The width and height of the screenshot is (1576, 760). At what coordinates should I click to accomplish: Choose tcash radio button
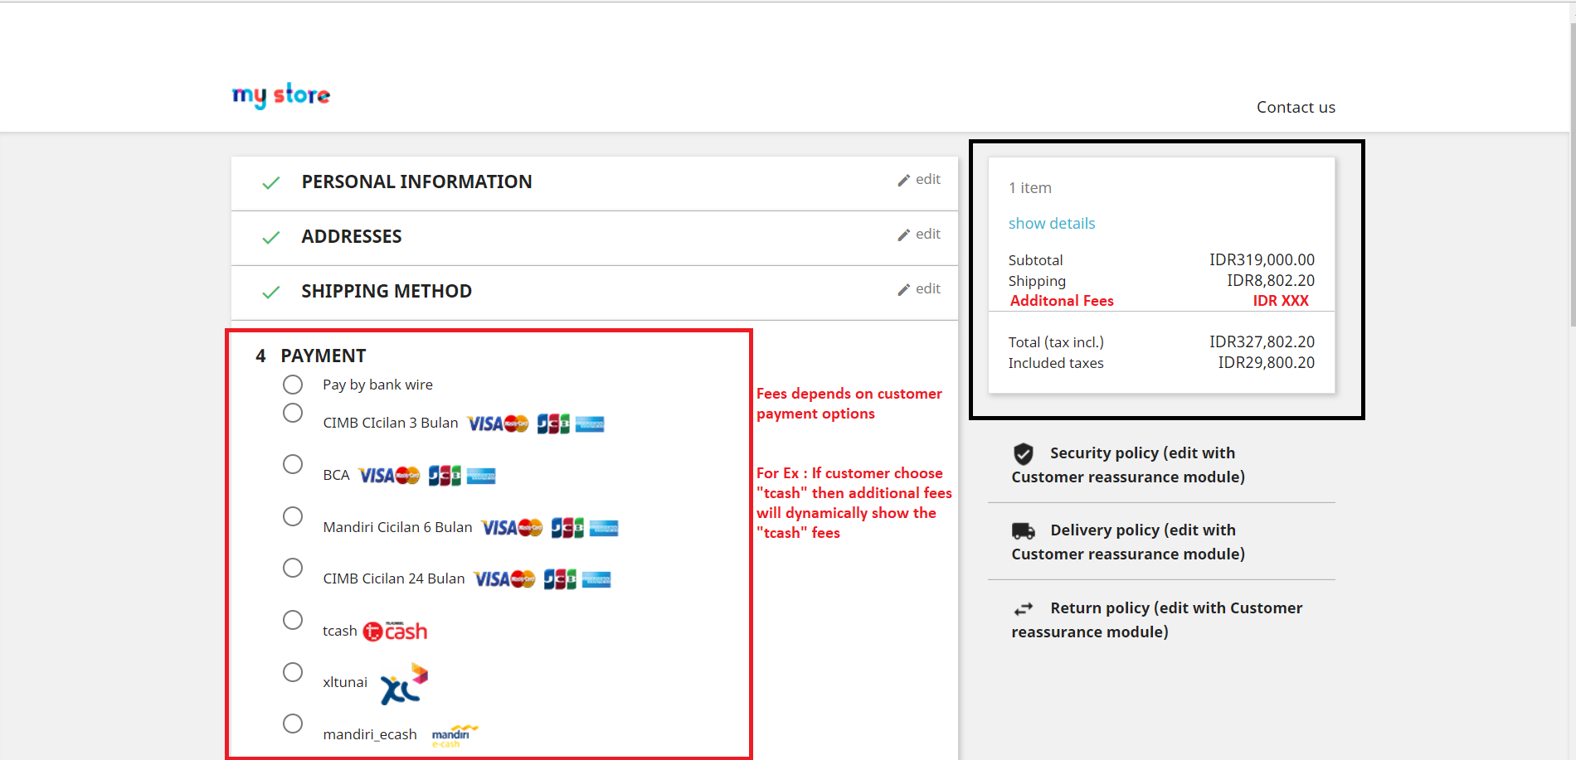pyautogui.click(x=293, y=620)
